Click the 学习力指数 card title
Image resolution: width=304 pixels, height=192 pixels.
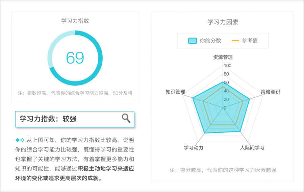[x=75, y=21]
